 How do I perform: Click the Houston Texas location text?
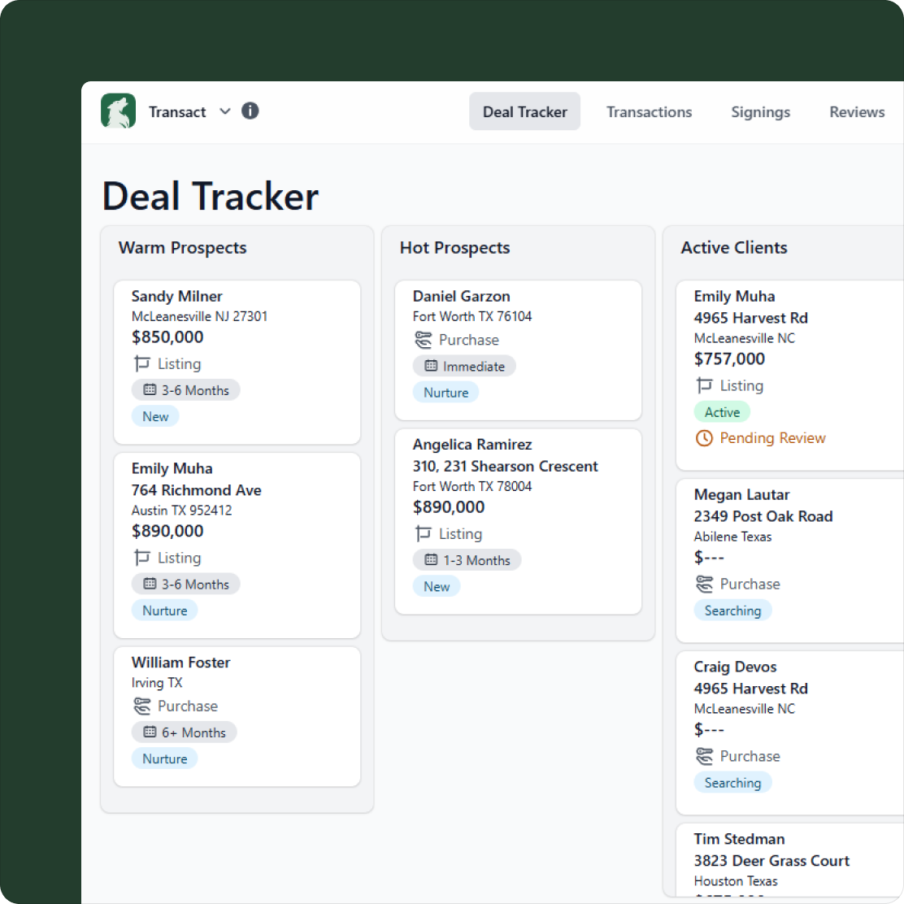click(736, 881)
